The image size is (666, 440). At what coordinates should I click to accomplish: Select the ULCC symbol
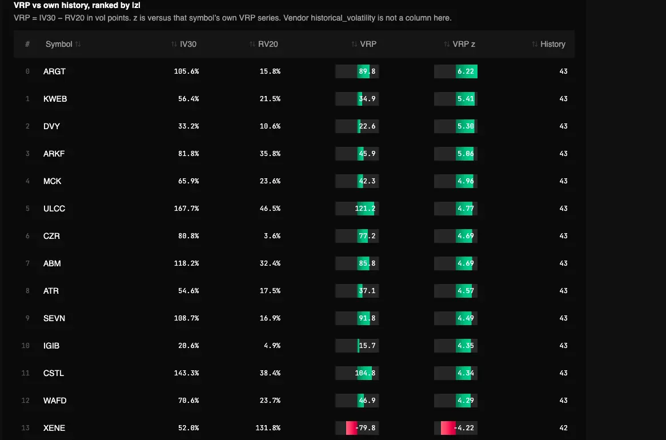pos(54,209)
